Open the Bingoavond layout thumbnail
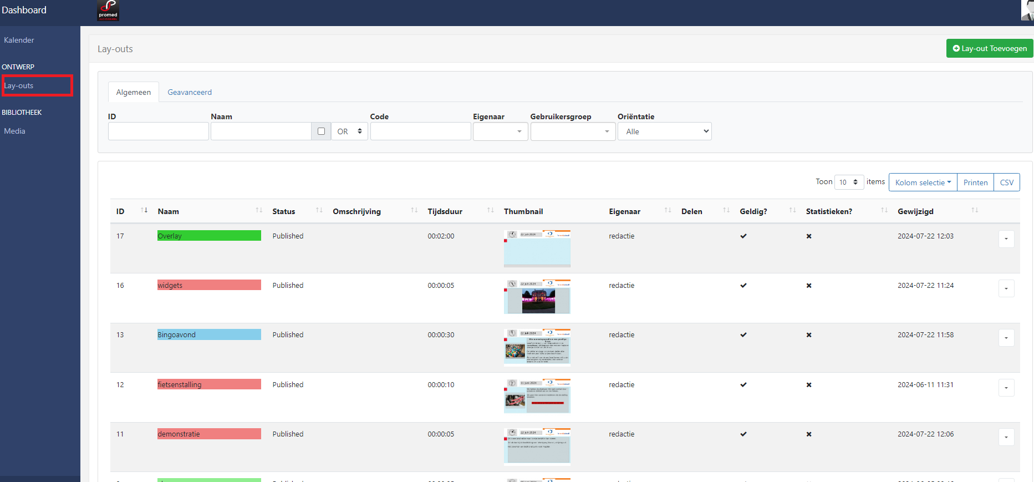The height and width of the screenshot is (482, 1034). coord(537,348)
